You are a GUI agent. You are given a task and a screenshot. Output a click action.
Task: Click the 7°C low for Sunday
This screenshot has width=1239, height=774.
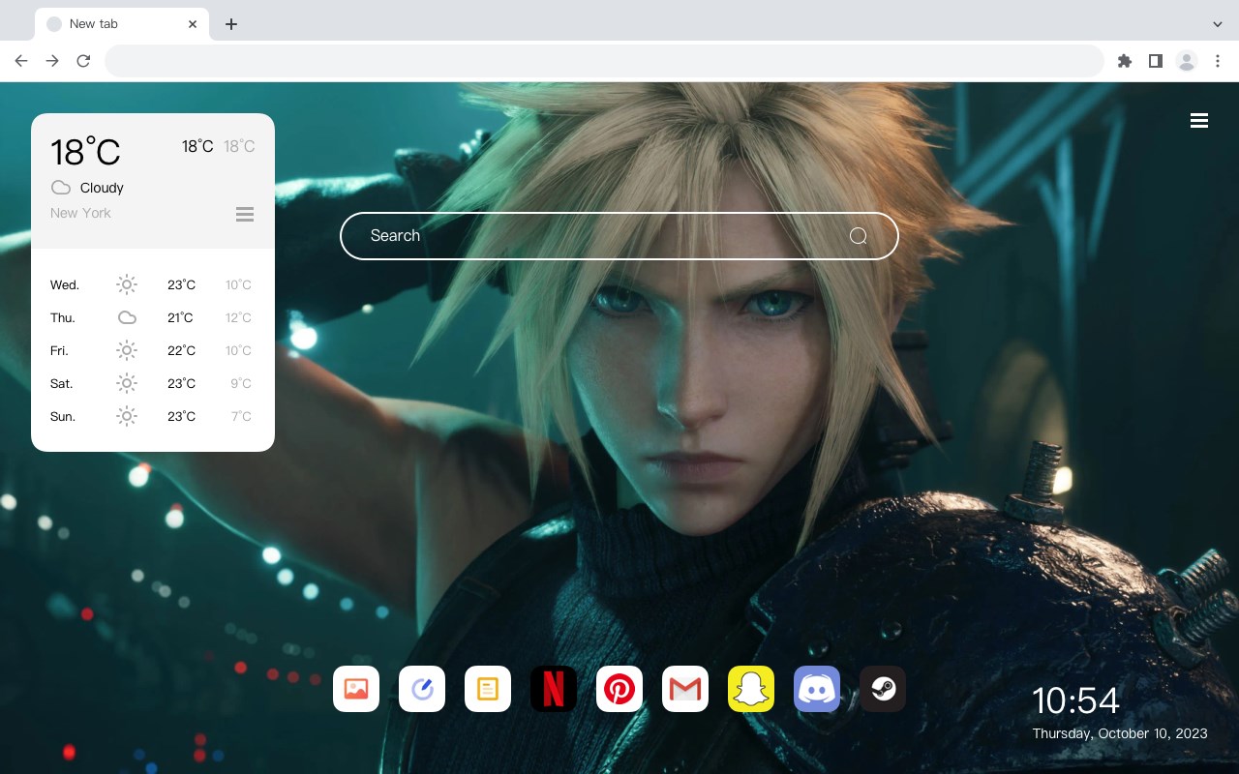click(241, 417)
